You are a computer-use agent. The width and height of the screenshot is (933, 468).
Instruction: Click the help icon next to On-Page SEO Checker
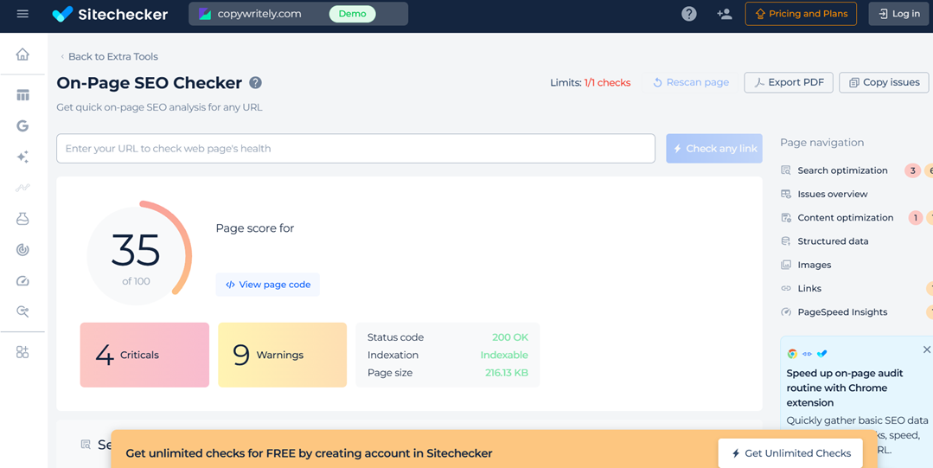click(x=255, y=83)
